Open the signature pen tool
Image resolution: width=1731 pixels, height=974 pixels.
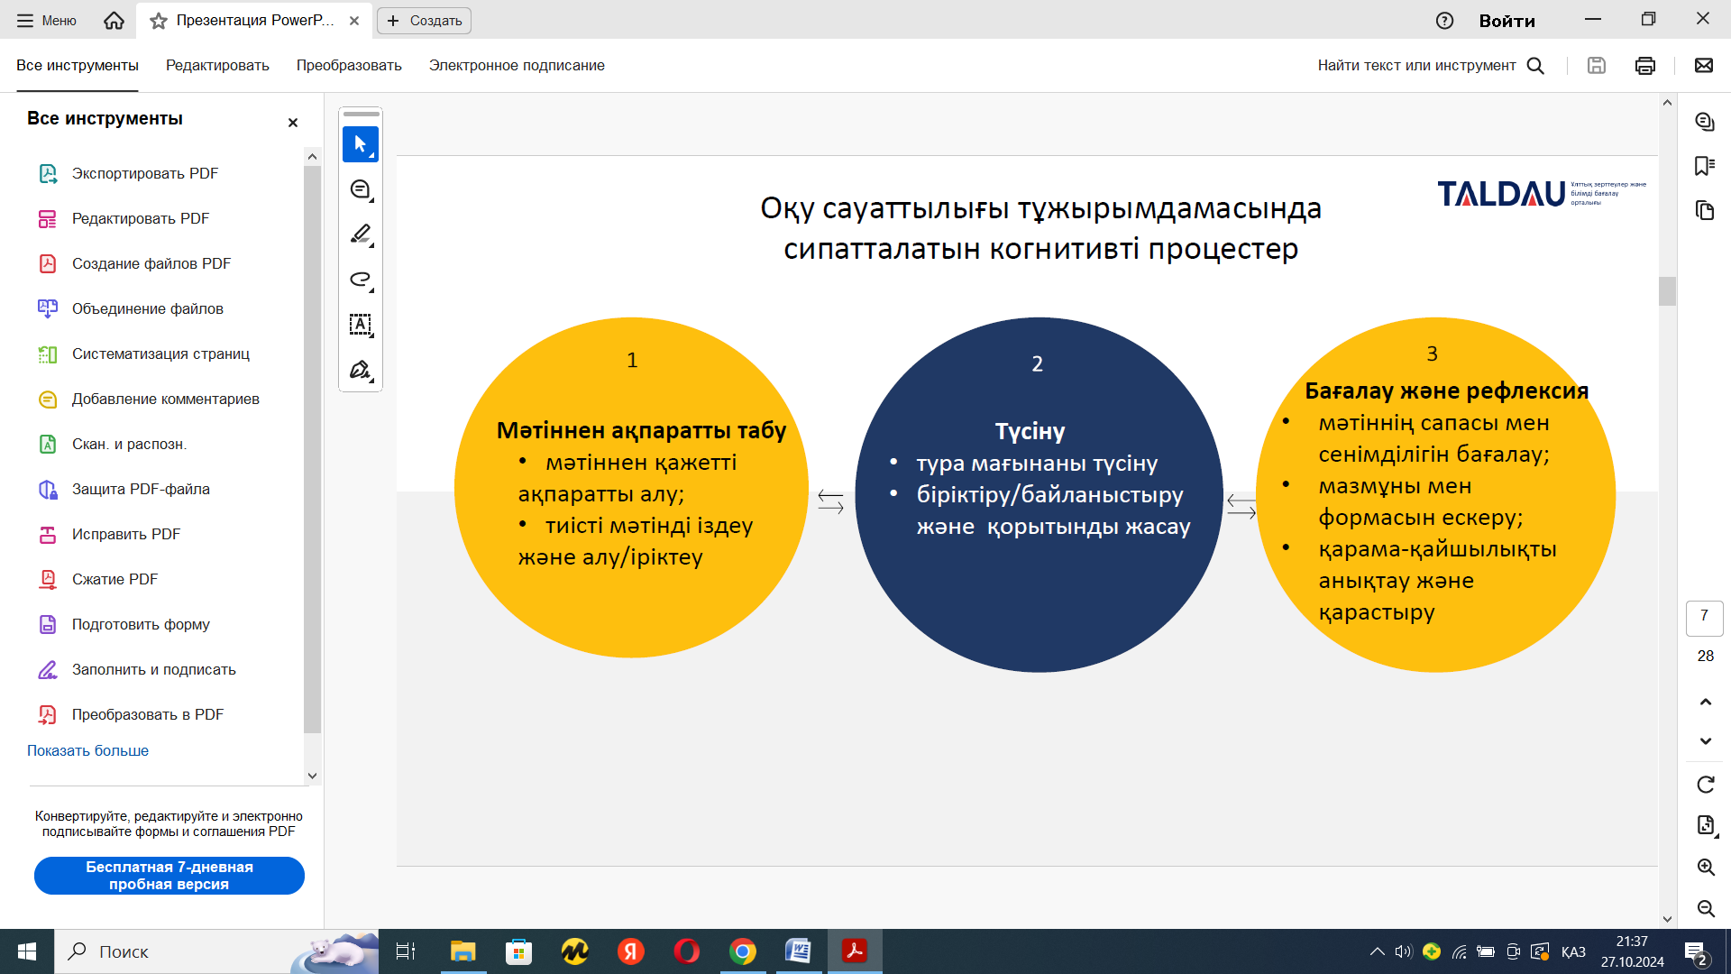(360, 370)
